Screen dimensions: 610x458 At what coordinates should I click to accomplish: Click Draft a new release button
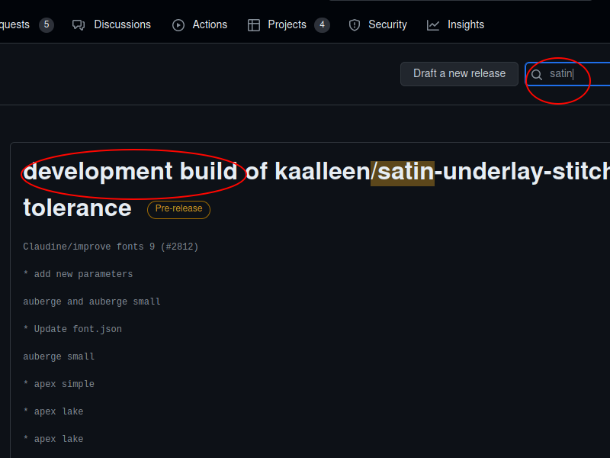pyautogui.click(x=459, y=73)
